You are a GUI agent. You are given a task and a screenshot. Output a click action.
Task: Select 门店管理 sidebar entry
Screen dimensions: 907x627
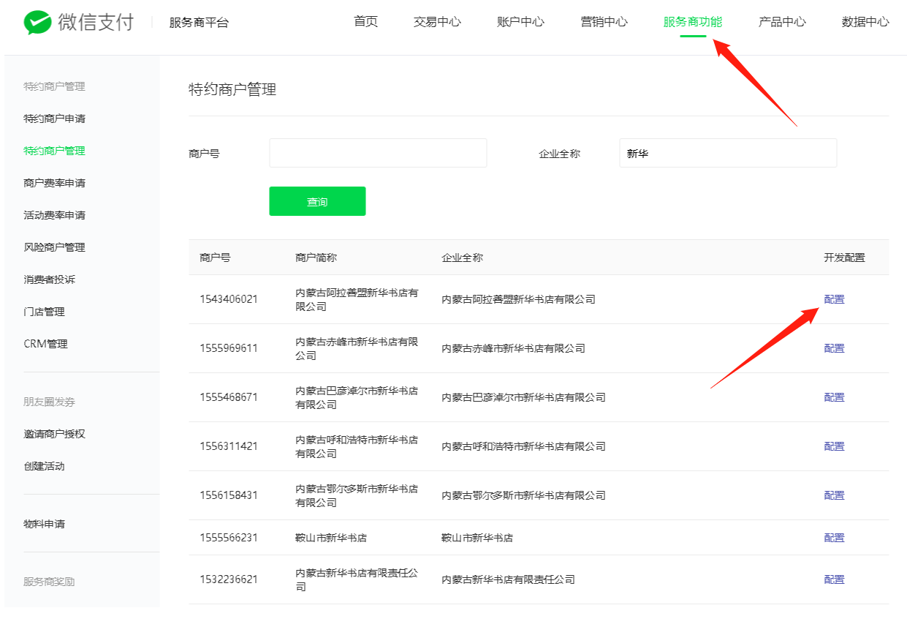click(x=44, y=312)
